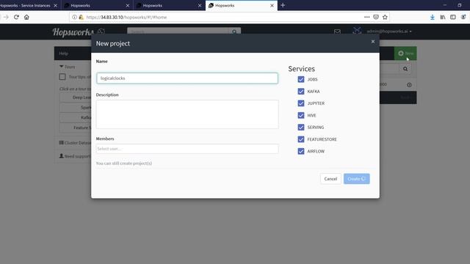Click the search magnifier in the projects panel
The image size is (470, 264).
405,69
